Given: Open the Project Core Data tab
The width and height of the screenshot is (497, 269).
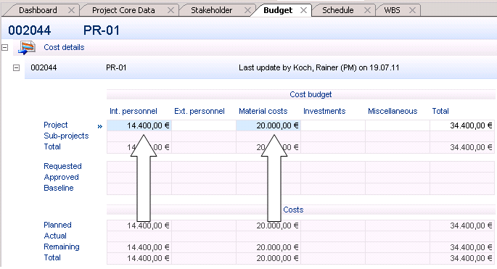Looking at the screenshot, I should [123, 10].
